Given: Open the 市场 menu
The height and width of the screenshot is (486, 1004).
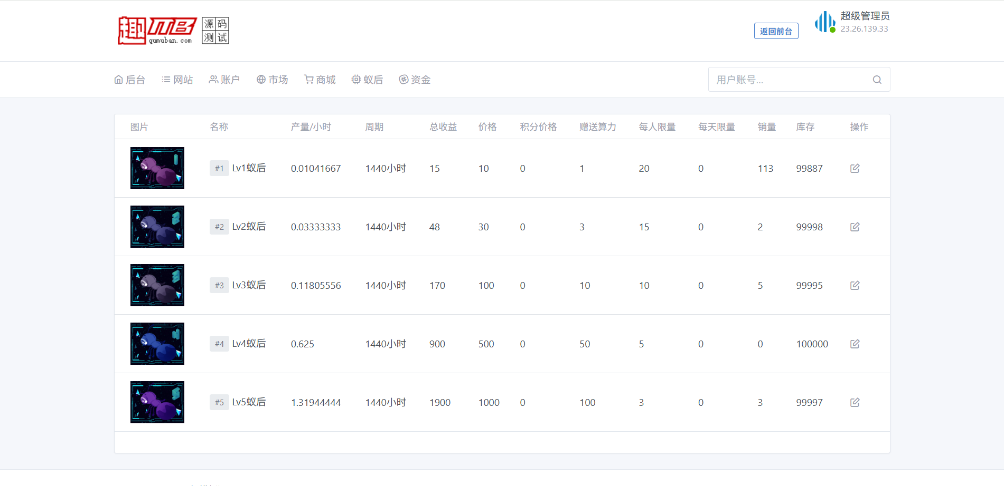Looking at the screenshot, I should [x=273, y=80].
